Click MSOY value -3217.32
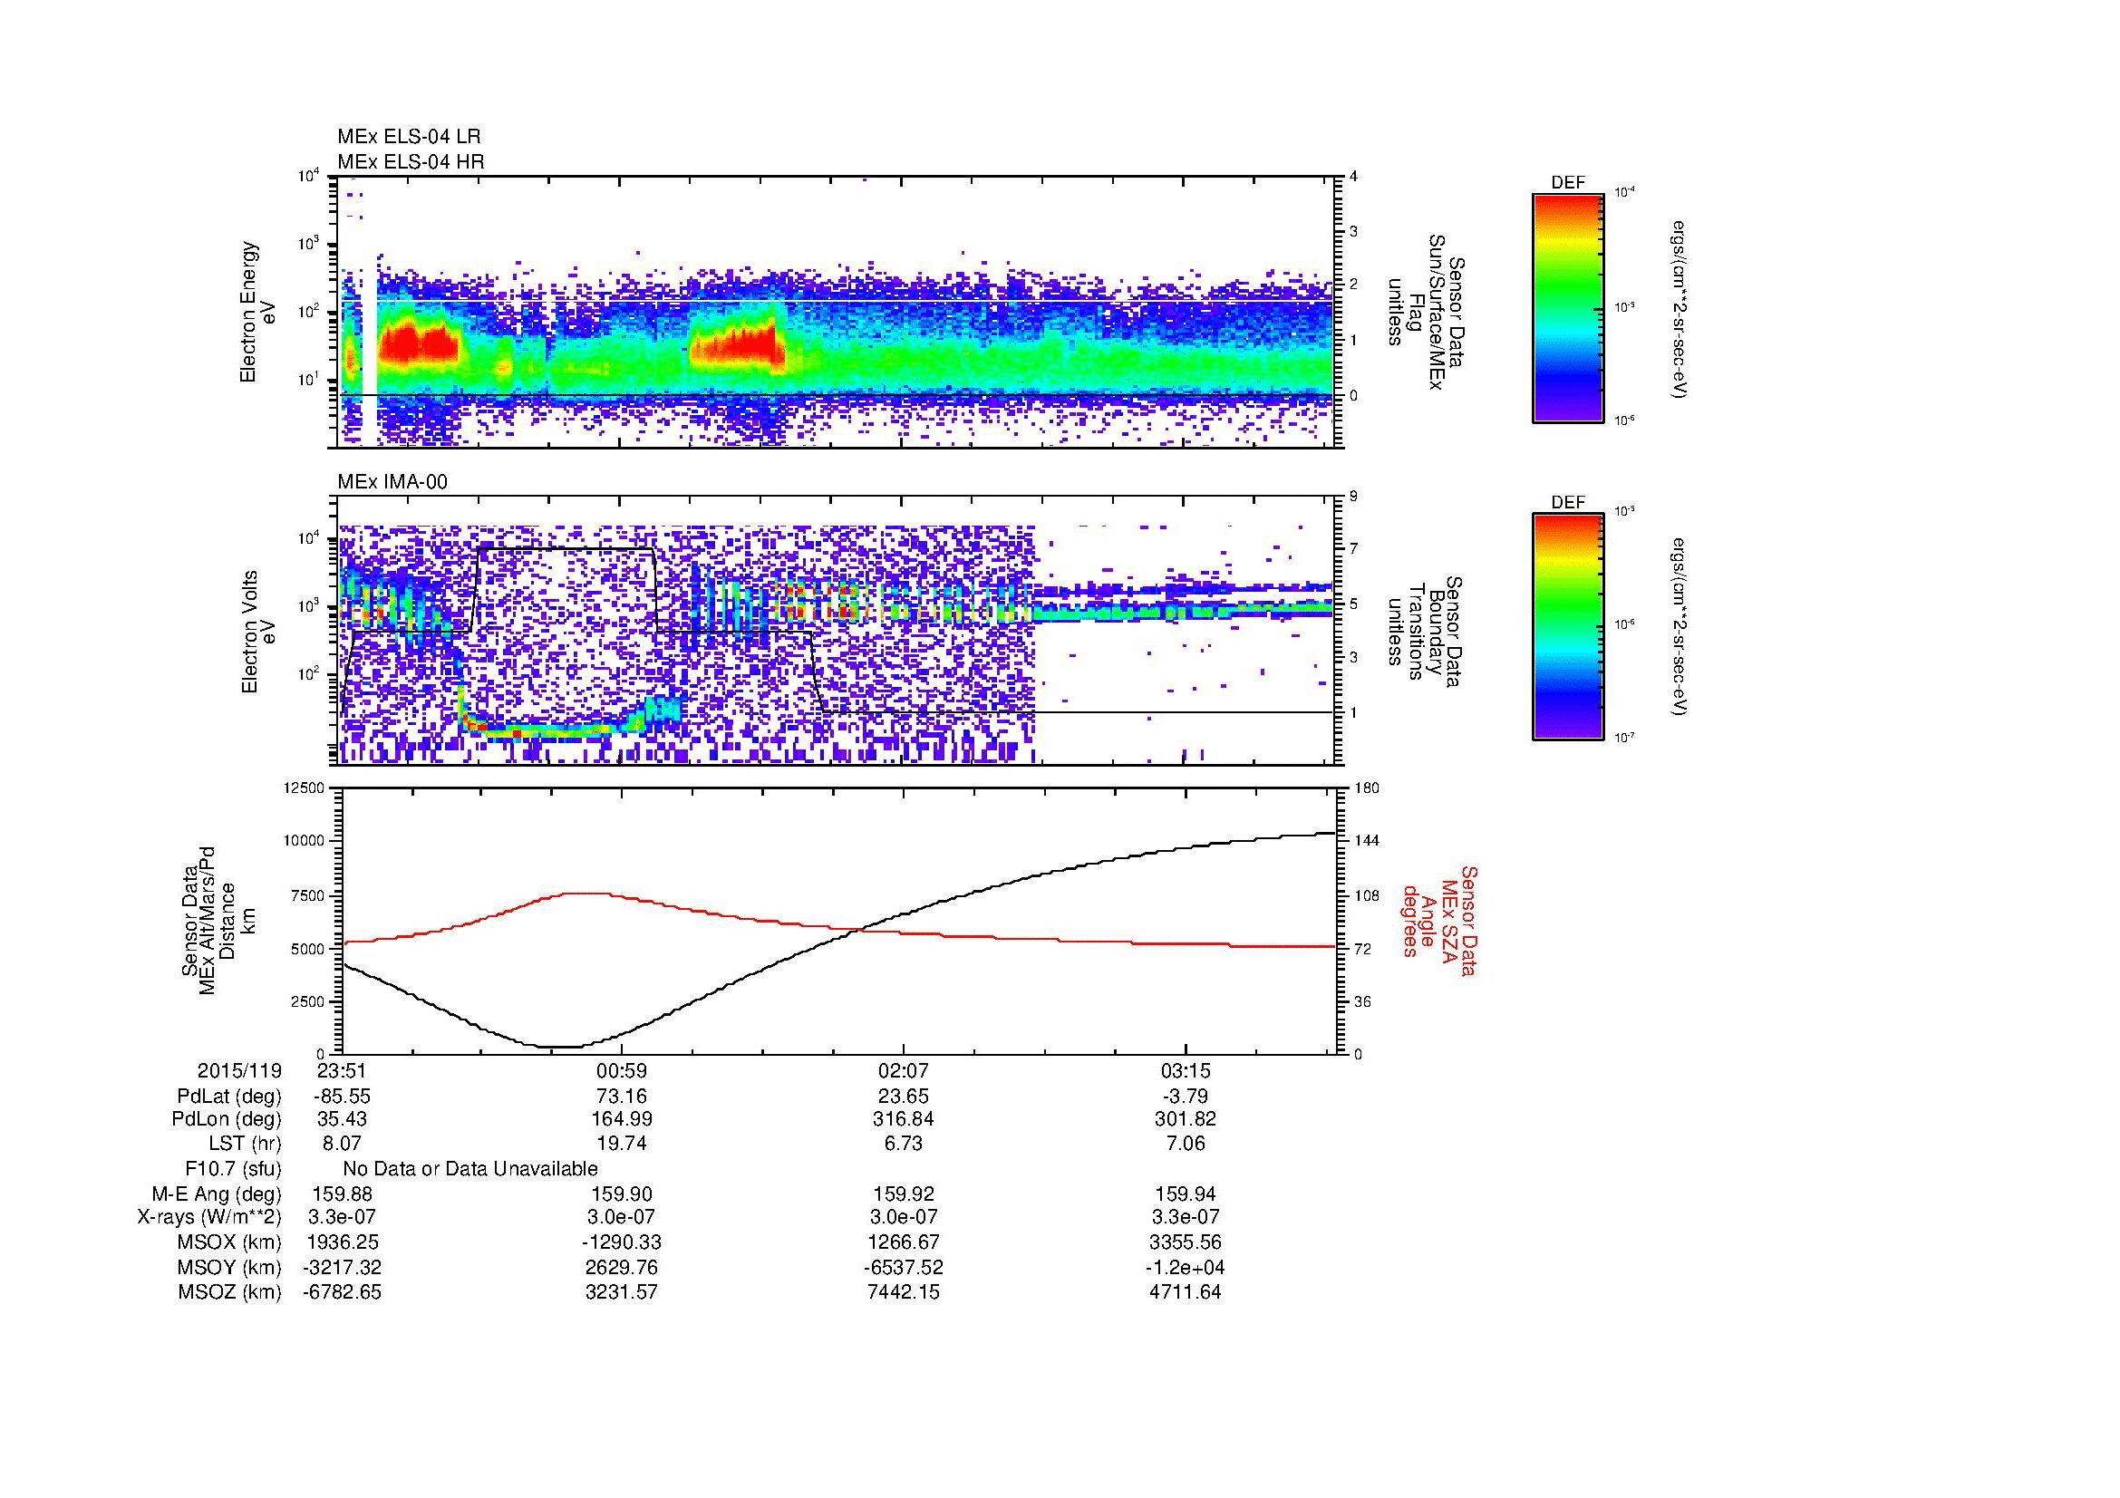Viewport: 2120px width, 1498px height. click(342, 1267)
